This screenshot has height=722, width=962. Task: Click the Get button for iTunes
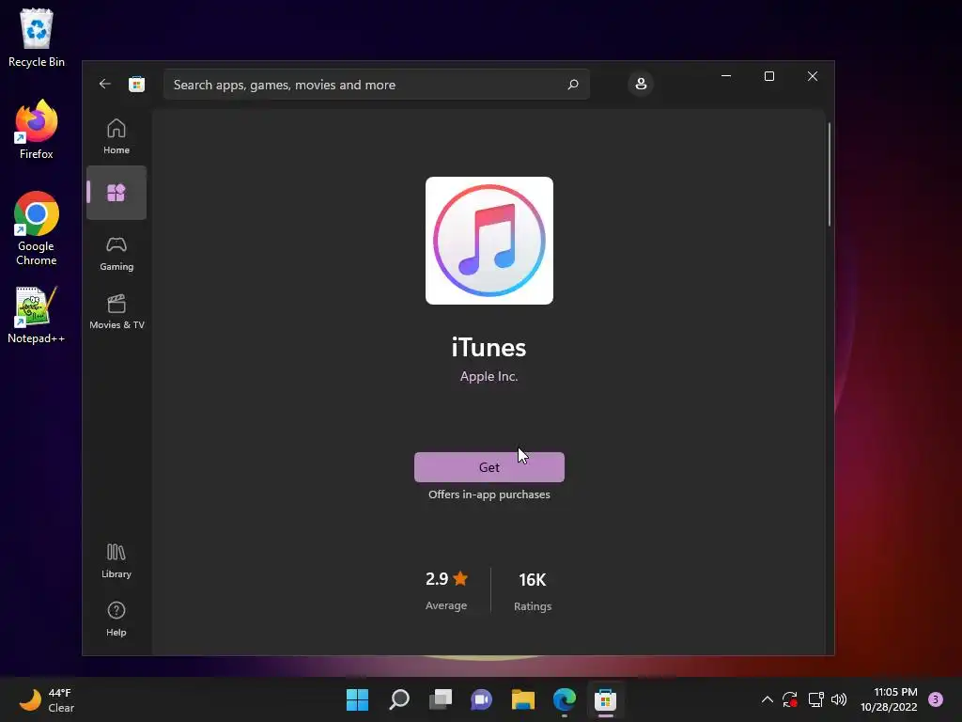pos(489,467)
